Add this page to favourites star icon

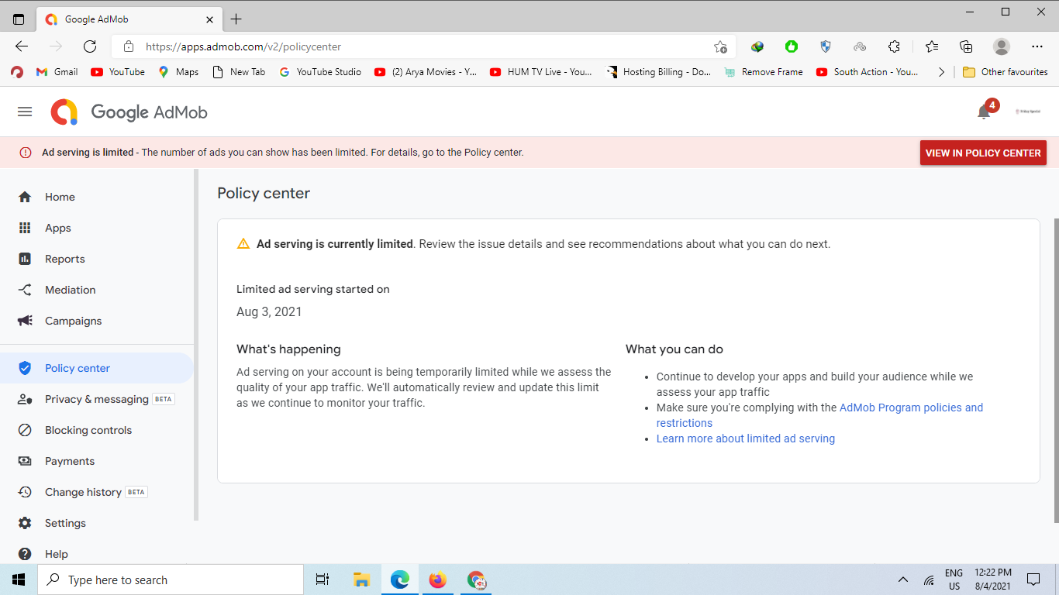[x=720, y=46]
